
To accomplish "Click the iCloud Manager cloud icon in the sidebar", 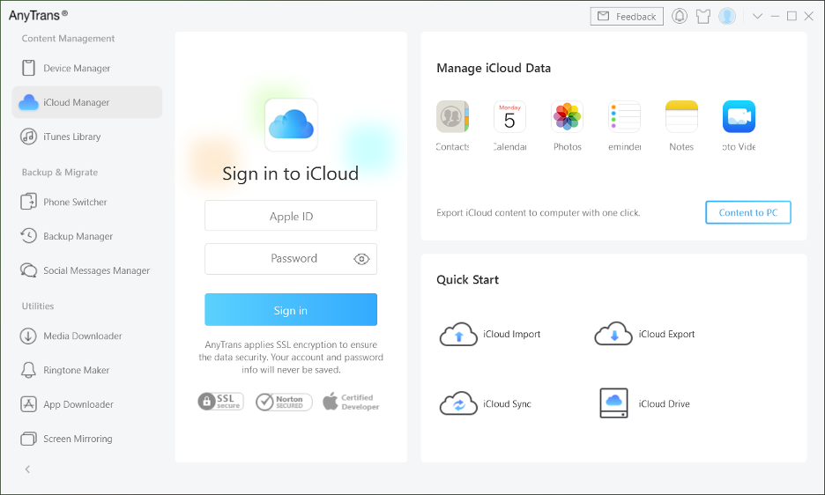I will tap(28, 102).
